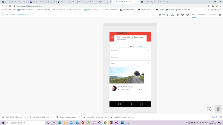
Task: Open the Reading list button
Action: click(216, 10)
